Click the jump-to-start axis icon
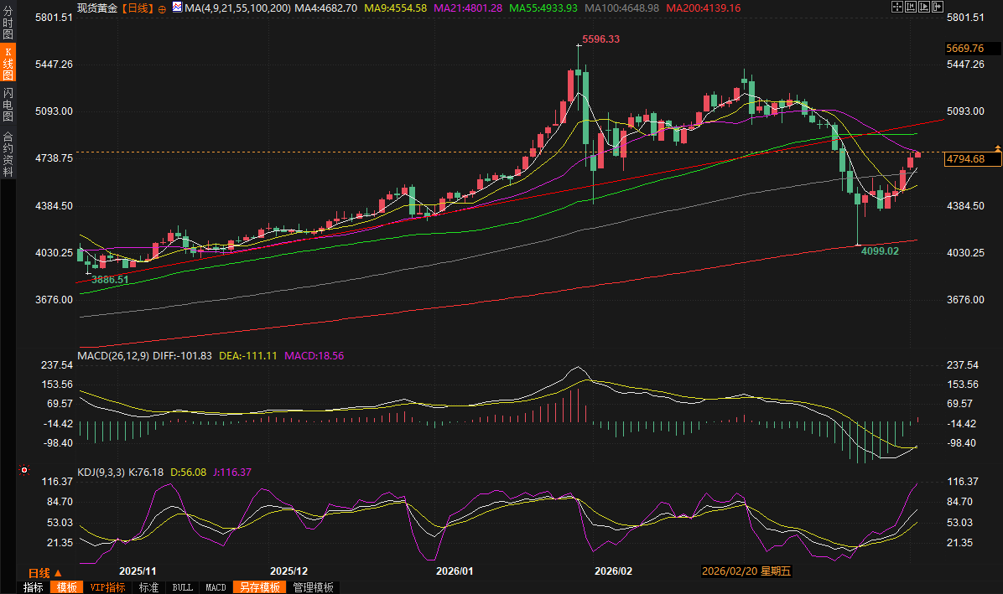This screenshot has height=594, width=1003. (911, 7)
